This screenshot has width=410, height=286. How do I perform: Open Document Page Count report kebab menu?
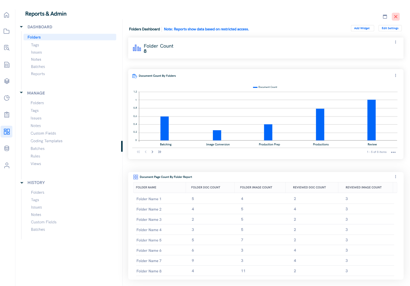pos(395,177)
